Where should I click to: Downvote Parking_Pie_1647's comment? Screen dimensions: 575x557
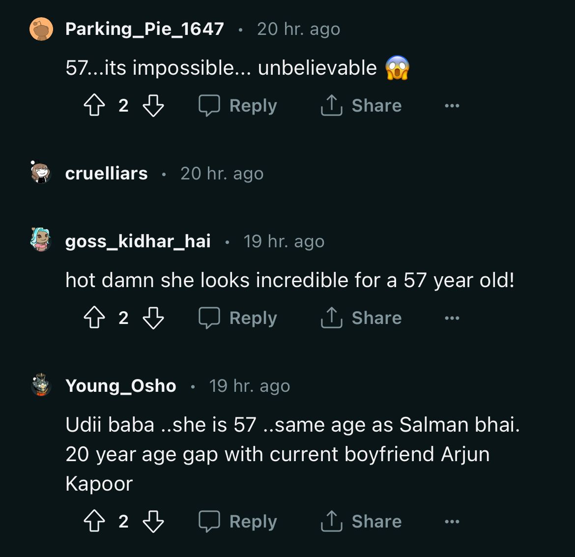(153, 106)
